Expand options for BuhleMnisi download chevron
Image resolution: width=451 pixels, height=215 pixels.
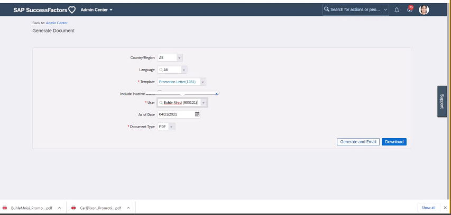tap(59, 208)
